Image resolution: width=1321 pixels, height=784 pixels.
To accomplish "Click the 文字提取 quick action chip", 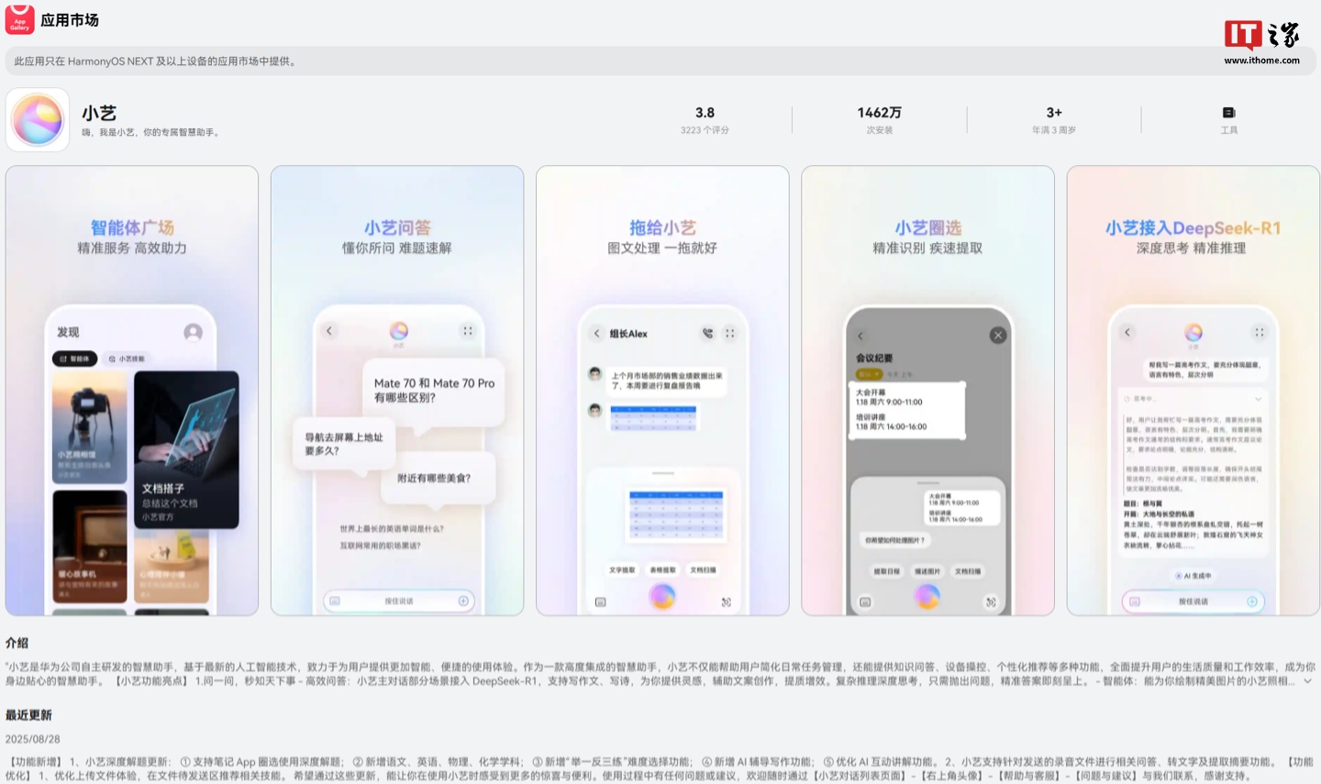I will pos(624,569).
